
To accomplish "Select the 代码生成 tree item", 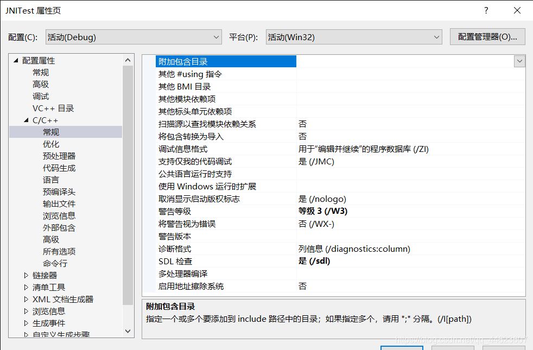I will point(59,168).
